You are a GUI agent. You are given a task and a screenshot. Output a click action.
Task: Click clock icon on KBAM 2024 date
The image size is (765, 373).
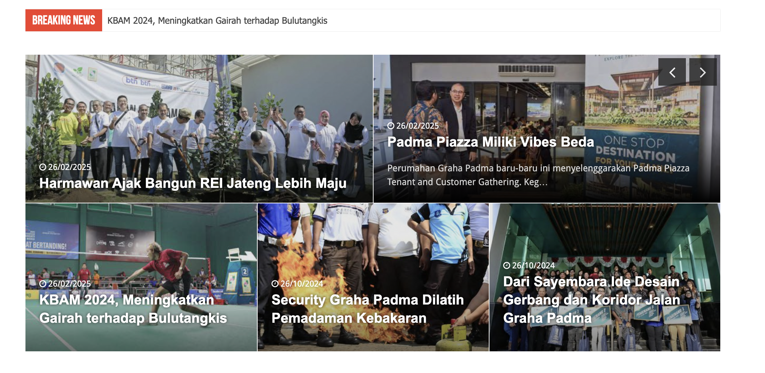(x=43, y=284)
